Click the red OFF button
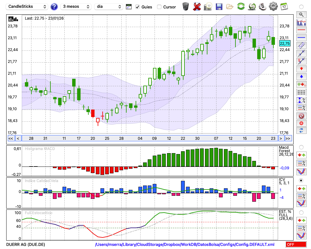 tap(296, 245)
